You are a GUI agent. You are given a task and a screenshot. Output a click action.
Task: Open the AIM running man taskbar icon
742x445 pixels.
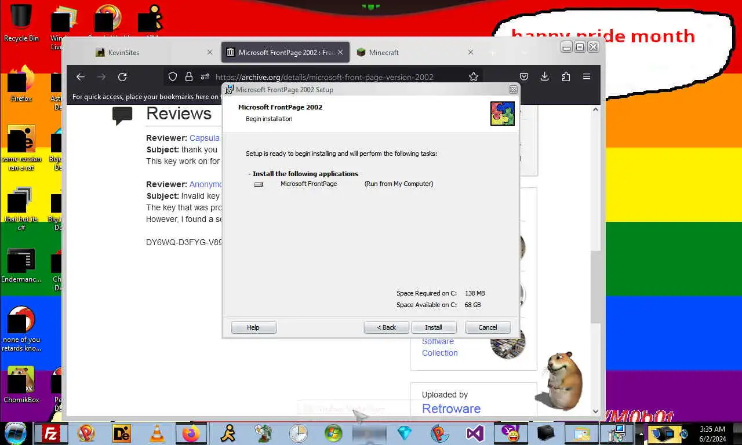pos(227,433)
